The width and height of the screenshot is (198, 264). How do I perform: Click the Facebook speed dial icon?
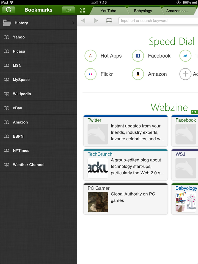pyautogui.click(x=138, y=56)
